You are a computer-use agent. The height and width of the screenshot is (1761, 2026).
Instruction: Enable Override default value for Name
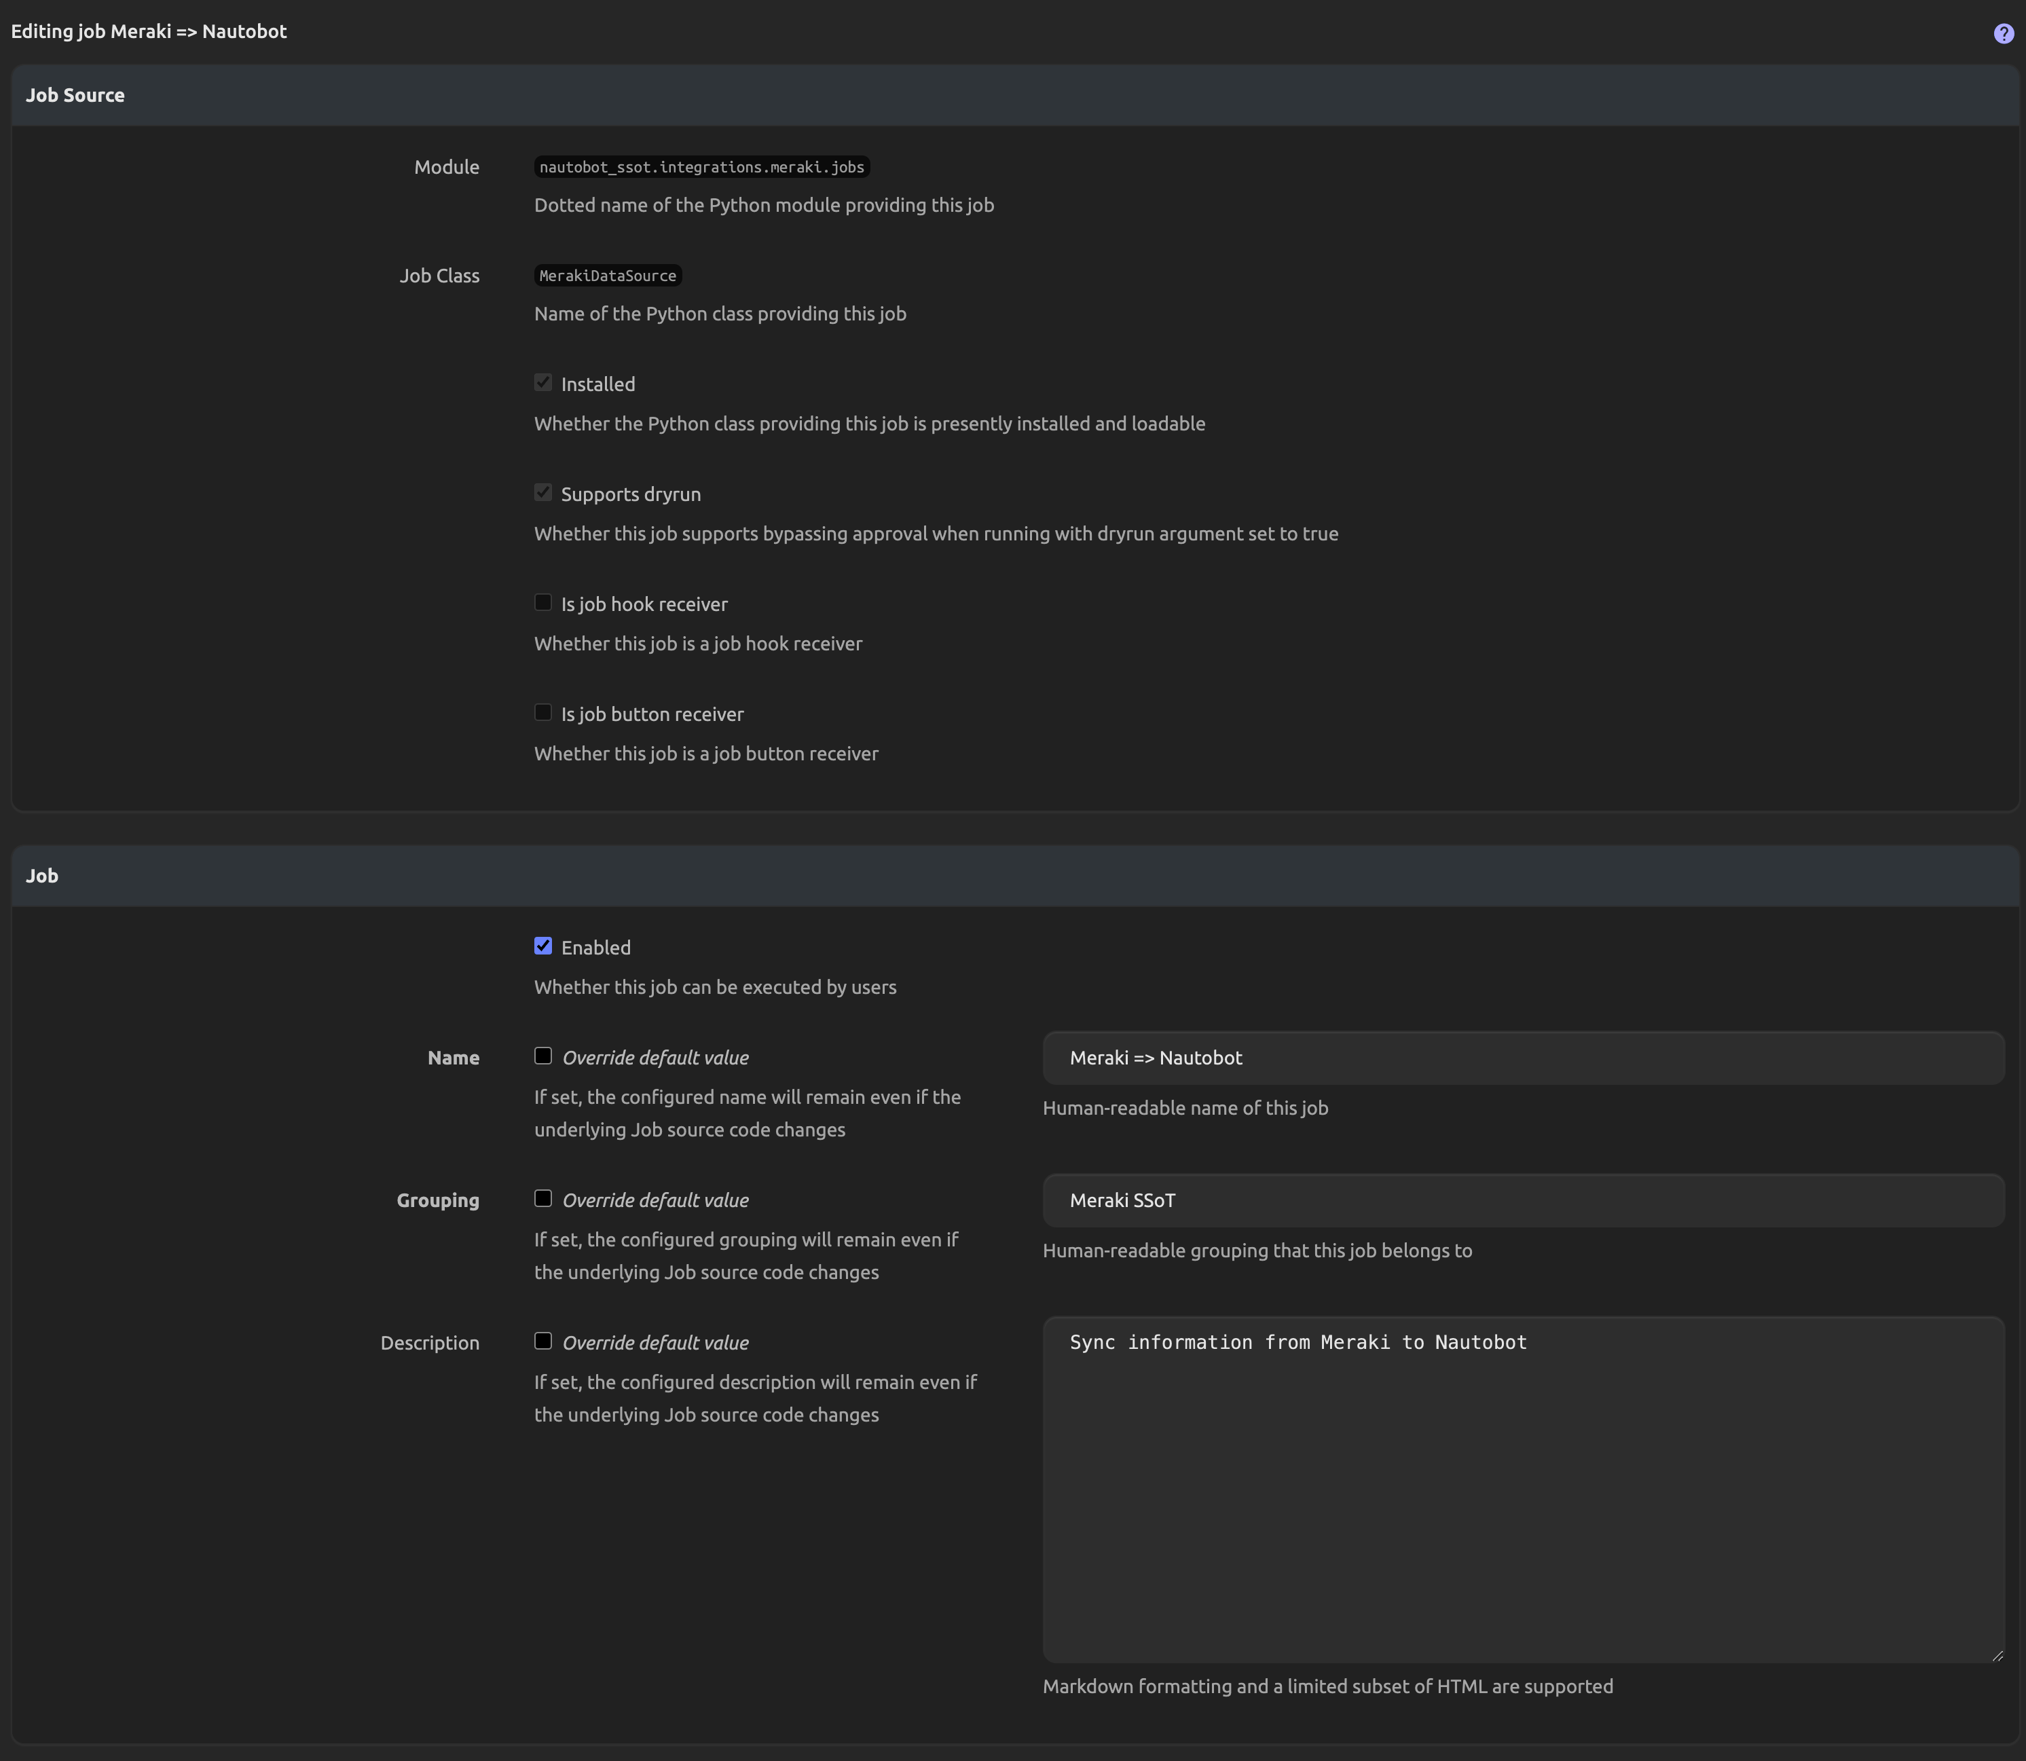coord(542,1056)
